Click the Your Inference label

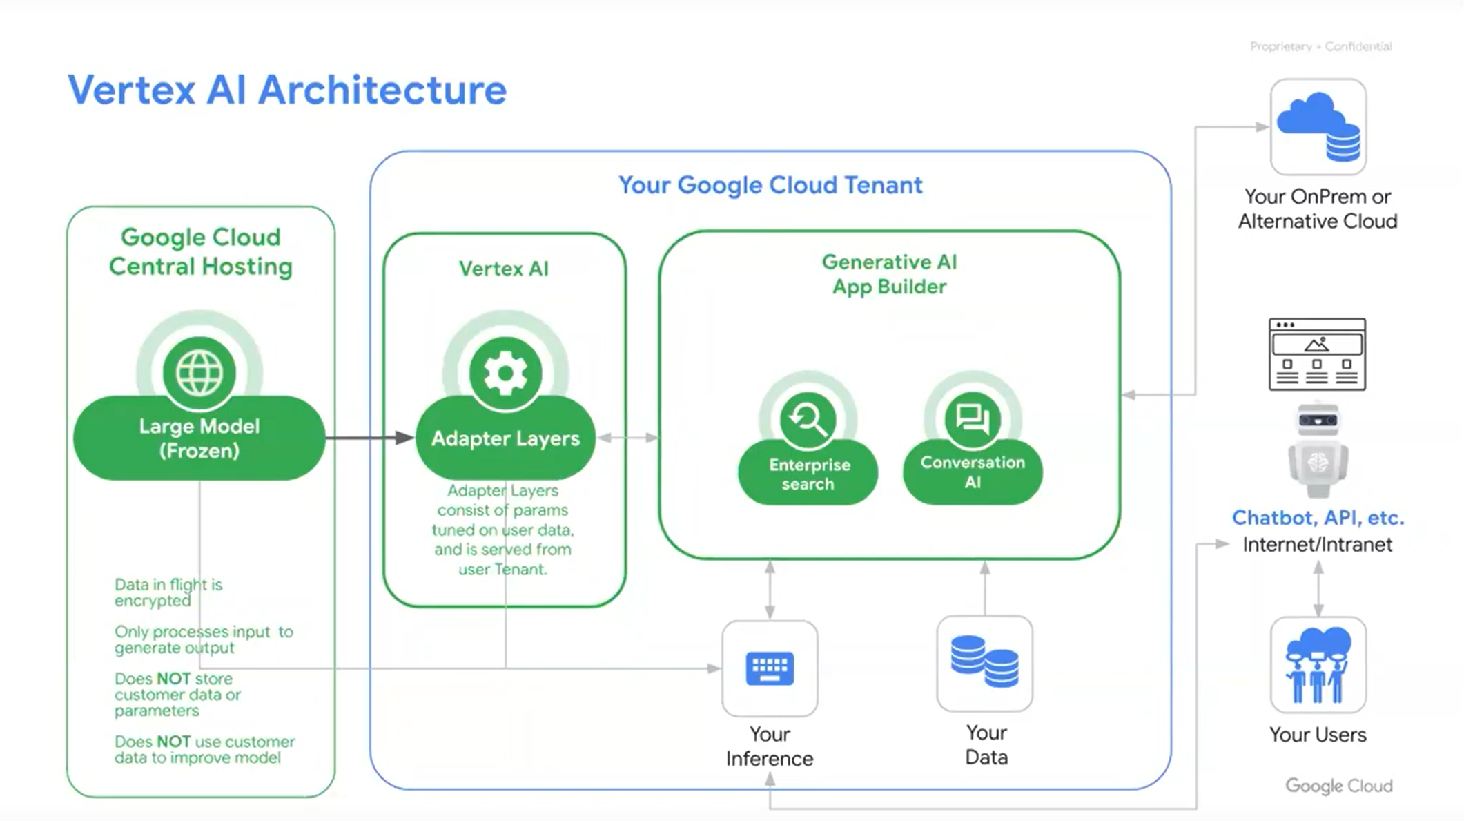click(770, 746)
